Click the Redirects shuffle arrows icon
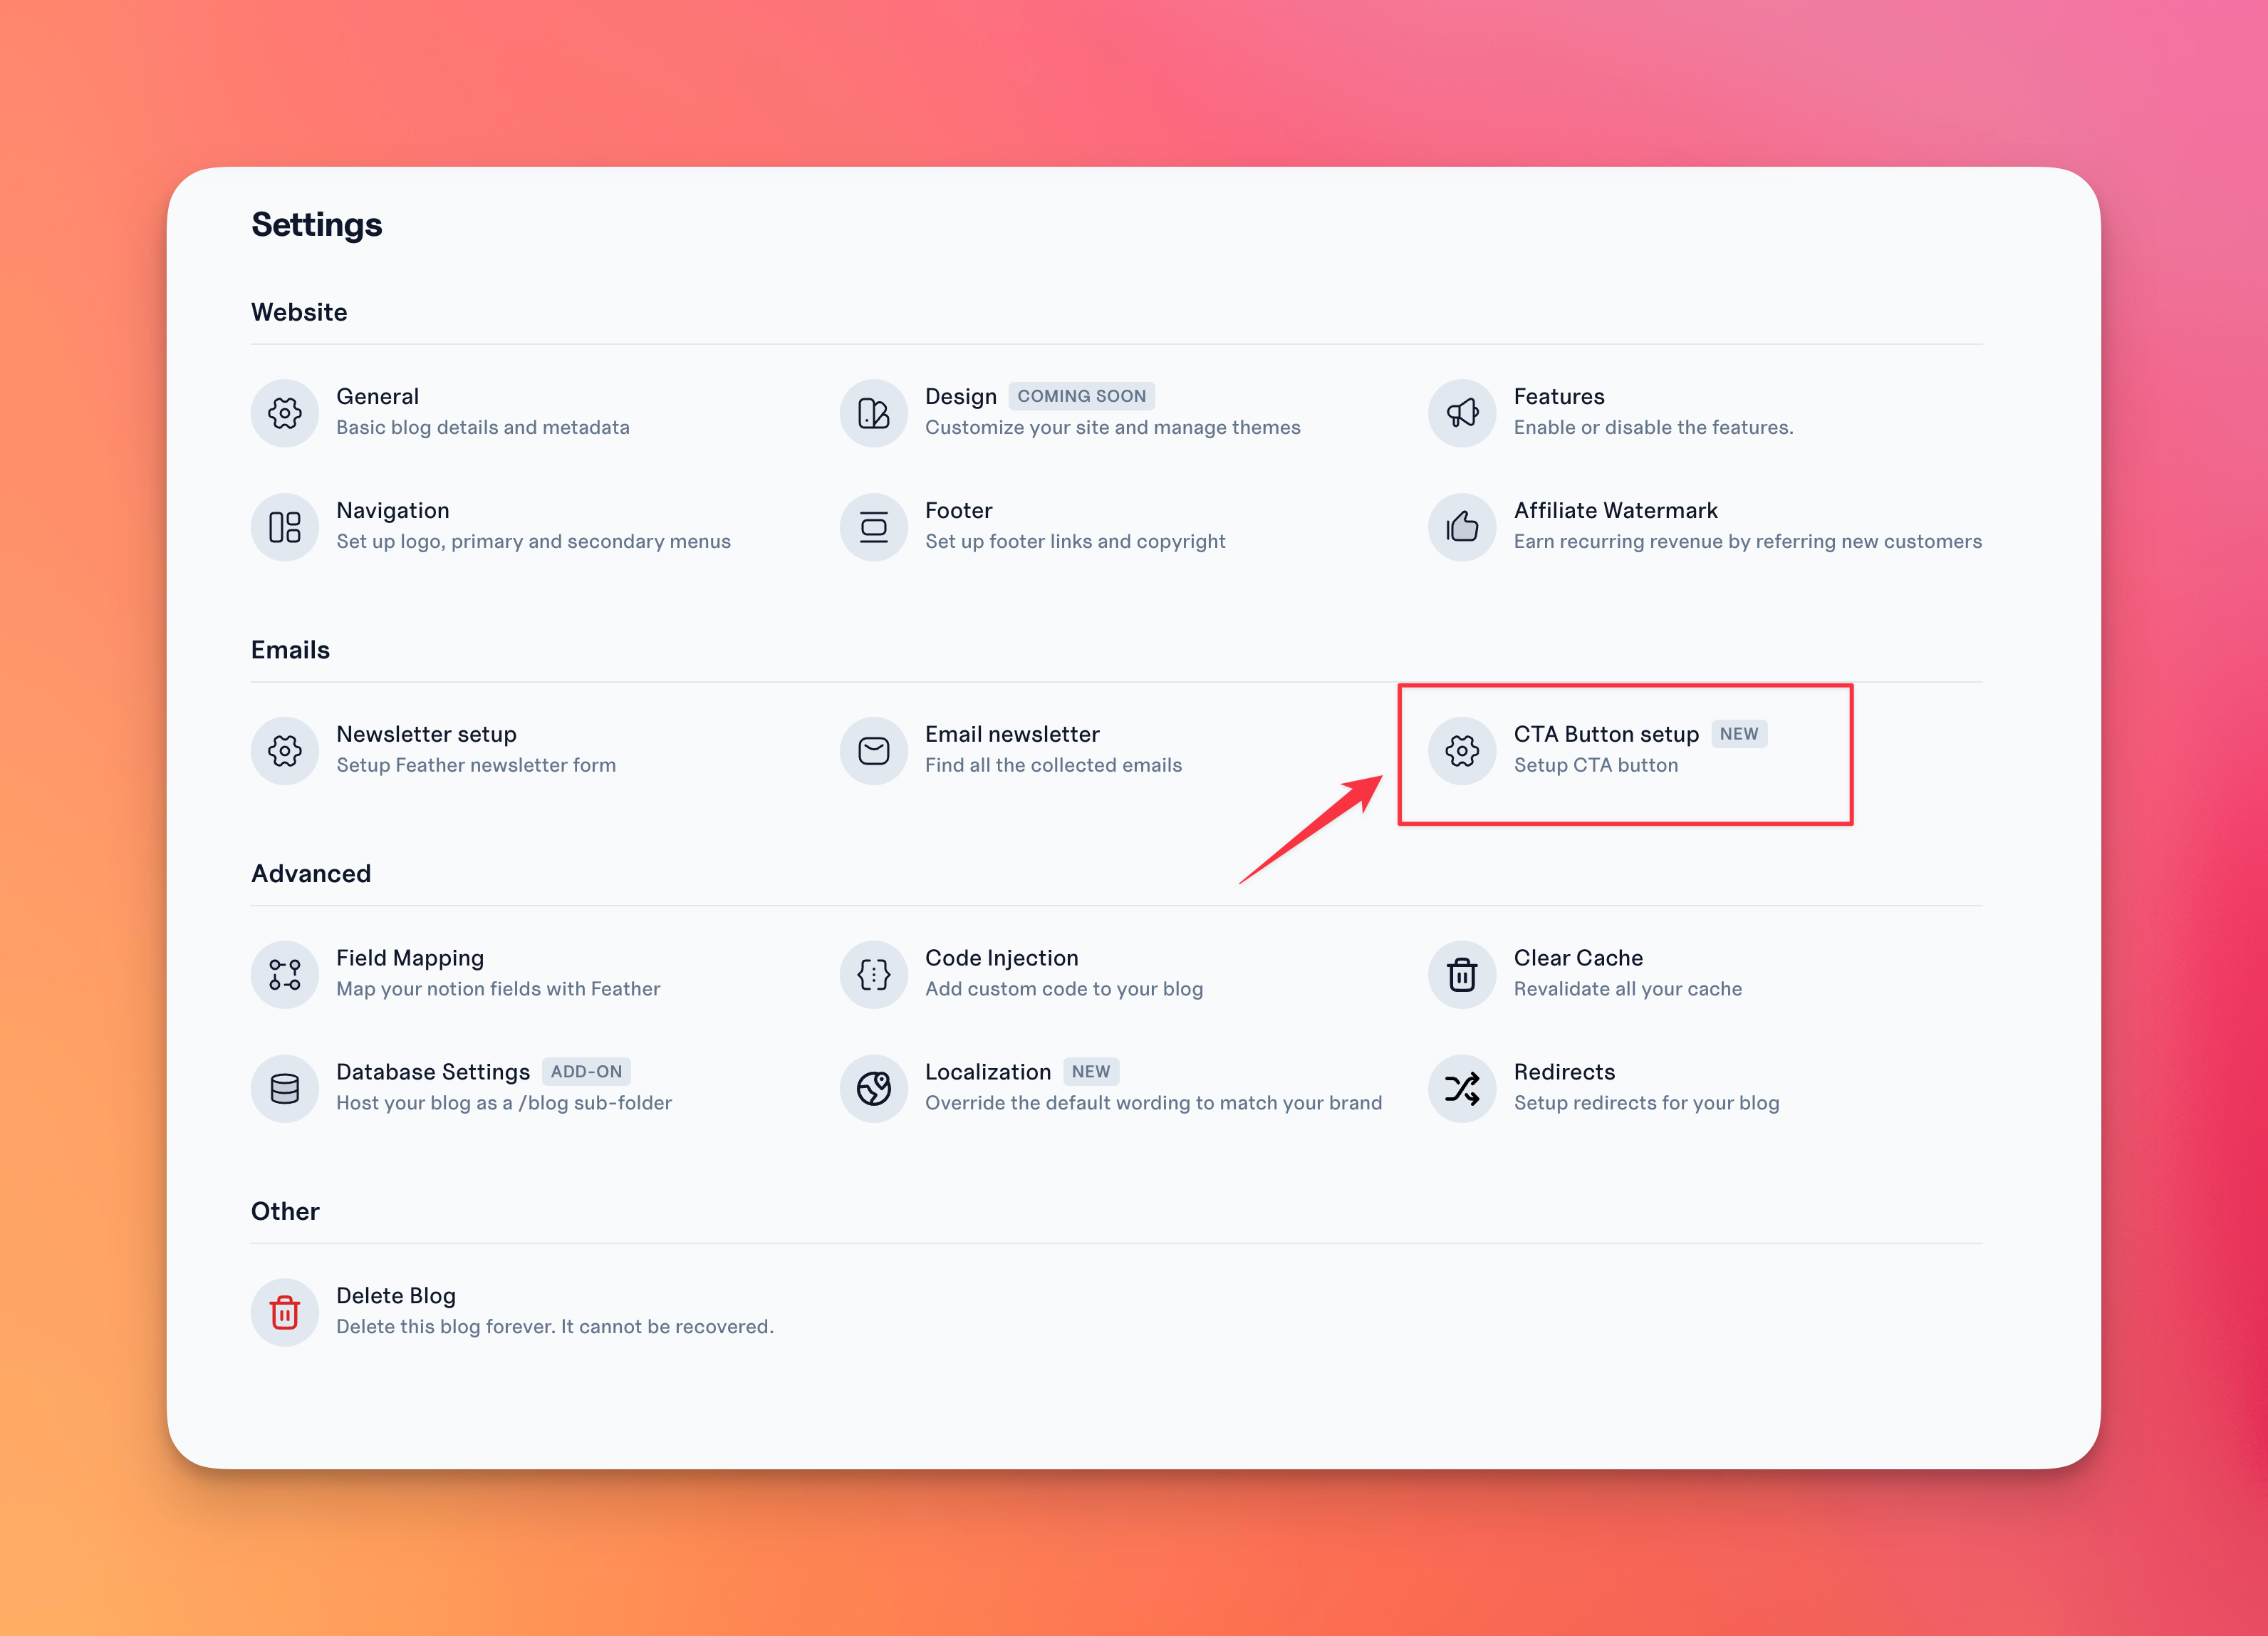 (1461, 1087)
